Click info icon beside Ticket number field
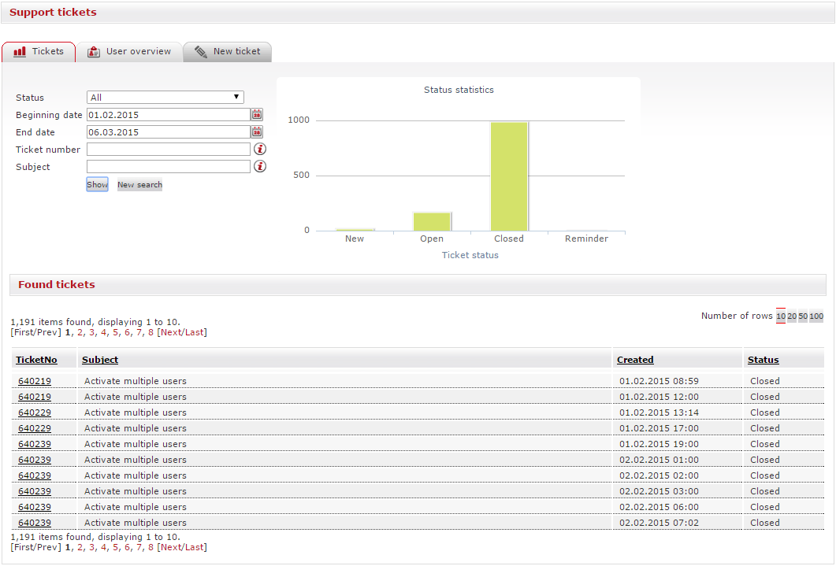836x566 pixels. click(x=260, y=150)
